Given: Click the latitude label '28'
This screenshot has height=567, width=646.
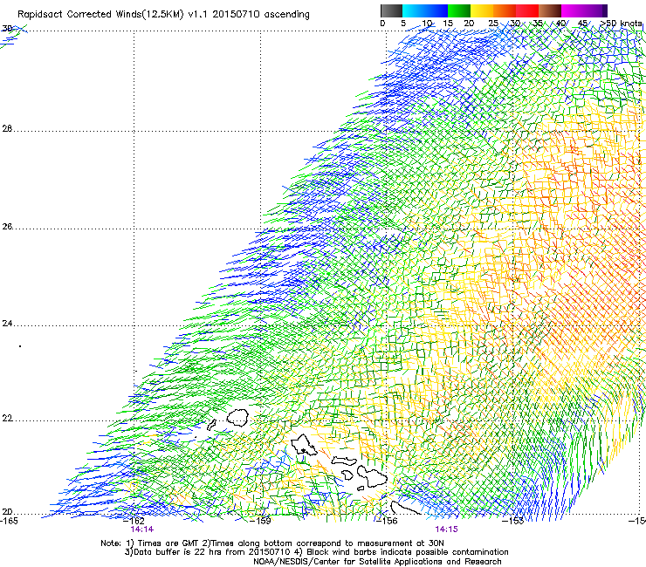Looking at the screenshot, I should pyautogui.click(x=7, y=129).
